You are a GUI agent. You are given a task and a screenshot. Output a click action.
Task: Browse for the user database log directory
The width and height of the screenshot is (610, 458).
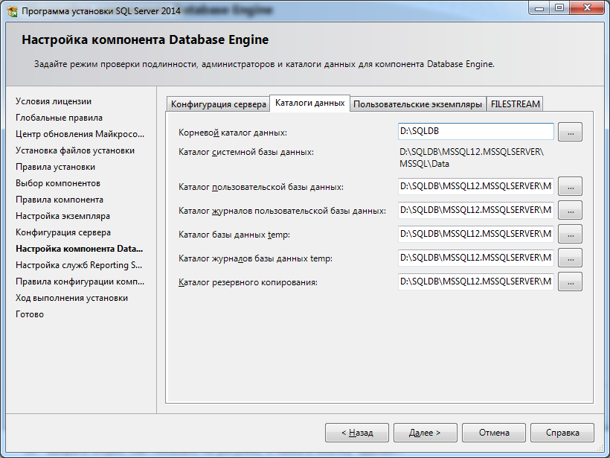point(570,210)
